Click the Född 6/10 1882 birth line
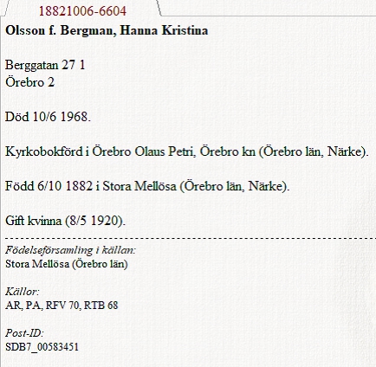This screenshot has width=376, height=367. click(147, 186)
